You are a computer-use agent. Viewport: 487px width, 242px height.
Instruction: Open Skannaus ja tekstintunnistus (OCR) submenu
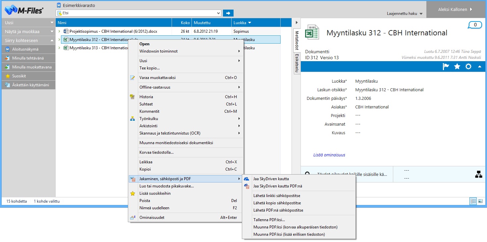tap(186, 133)
